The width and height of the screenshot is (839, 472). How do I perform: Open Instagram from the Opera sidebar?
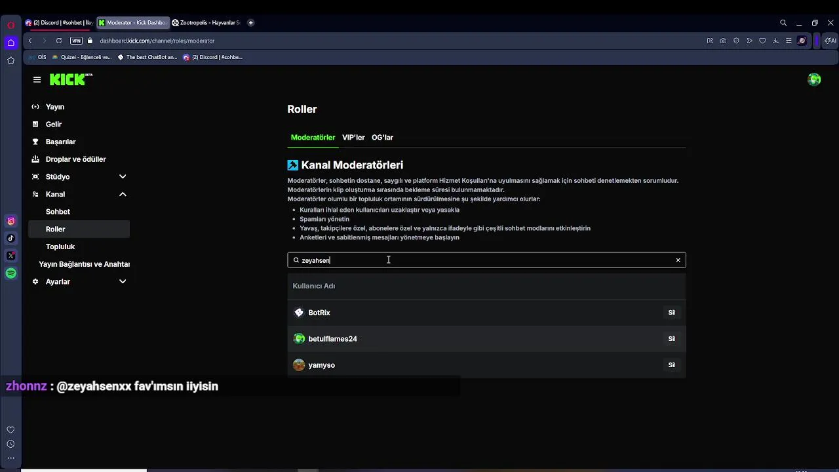pos(10,221)
